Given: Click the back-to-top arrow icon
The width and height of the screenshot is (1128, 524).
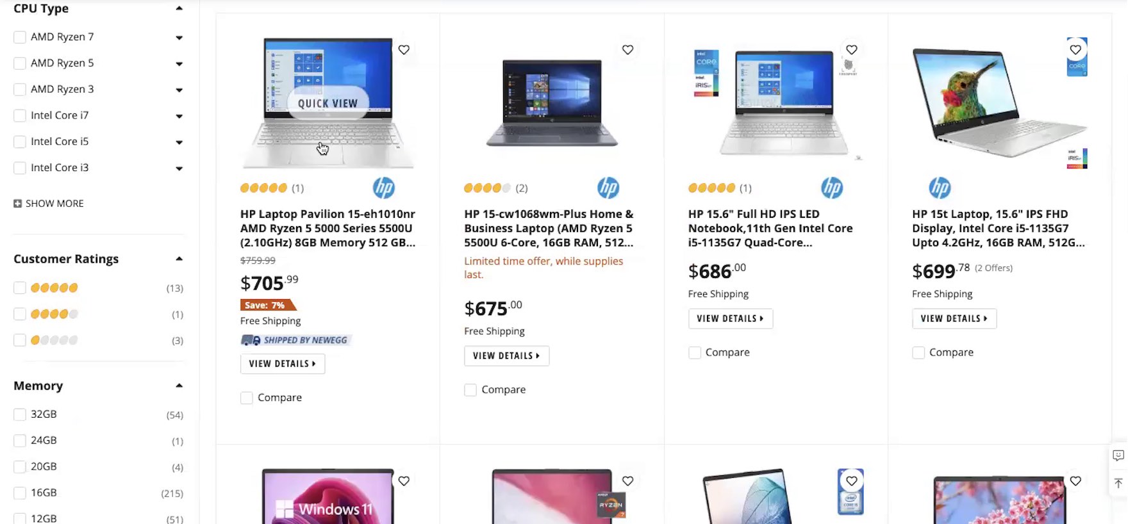Looking at the screenshot, I should pyautogui.click(x=1118, y=483).
